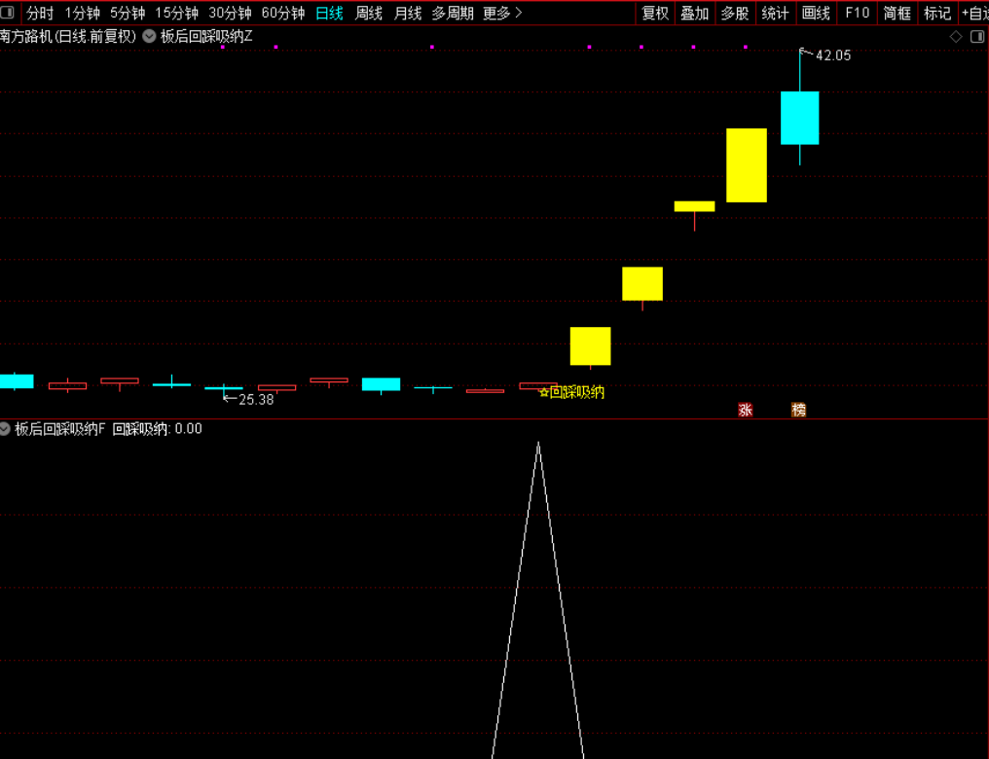The width and height of the screenshot is (989, 759).
Task: Click the split-window icon at chart top-right
Action: coord(976,37)
